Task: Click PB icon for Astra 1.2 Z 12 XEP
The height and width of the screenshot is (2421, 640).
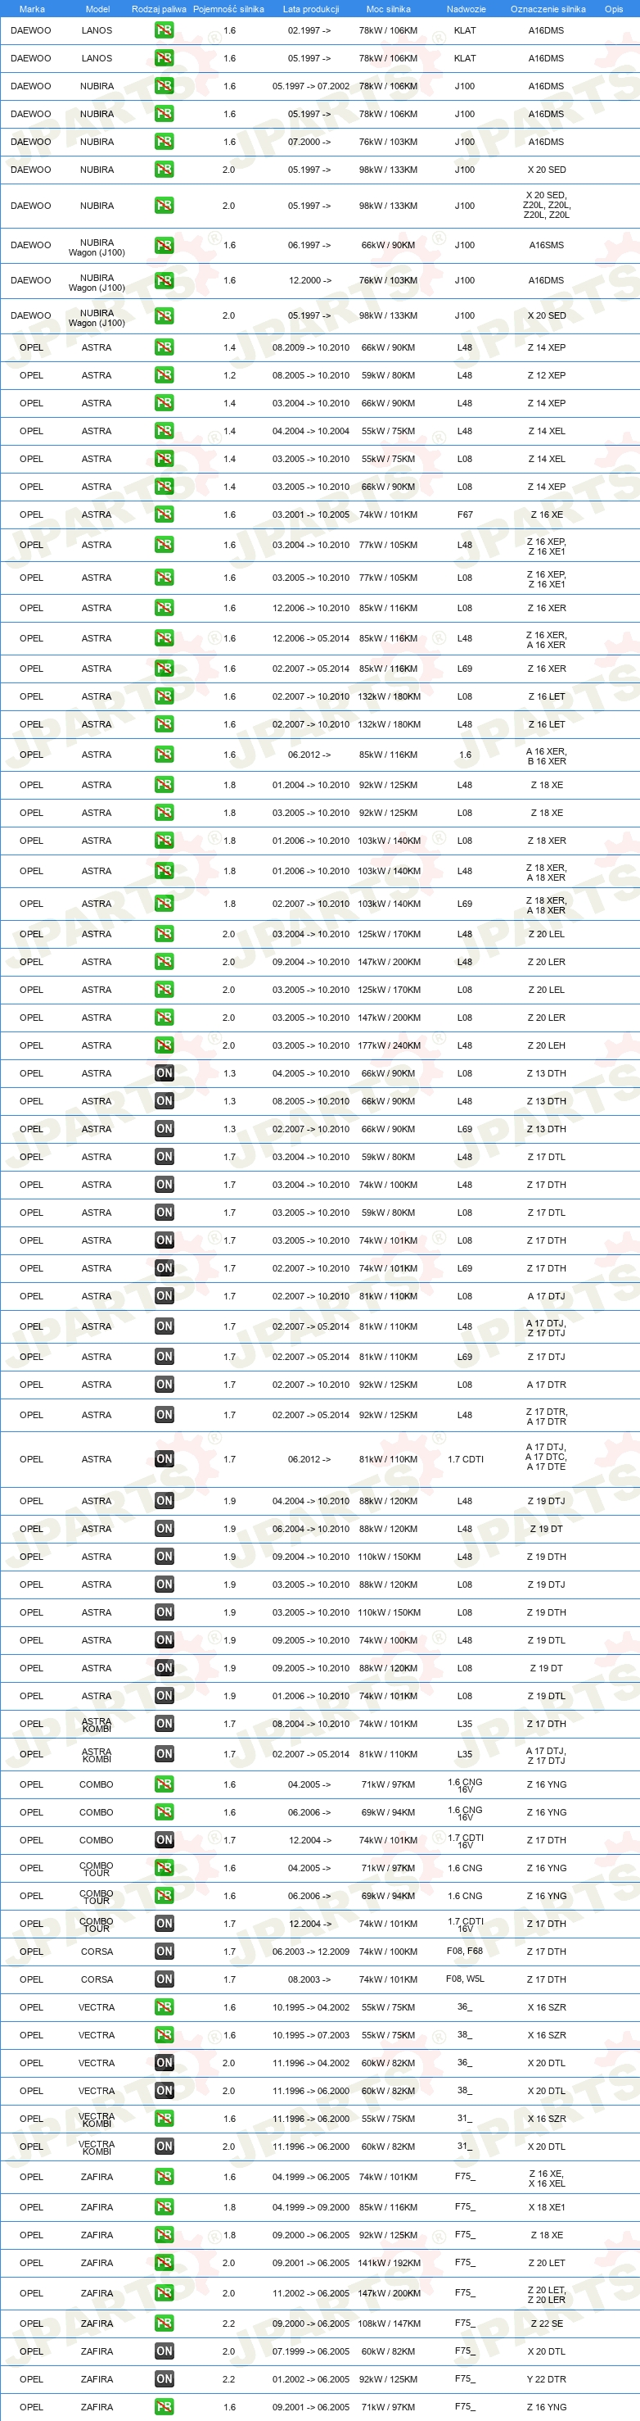Action: click(x=165, y=375)
